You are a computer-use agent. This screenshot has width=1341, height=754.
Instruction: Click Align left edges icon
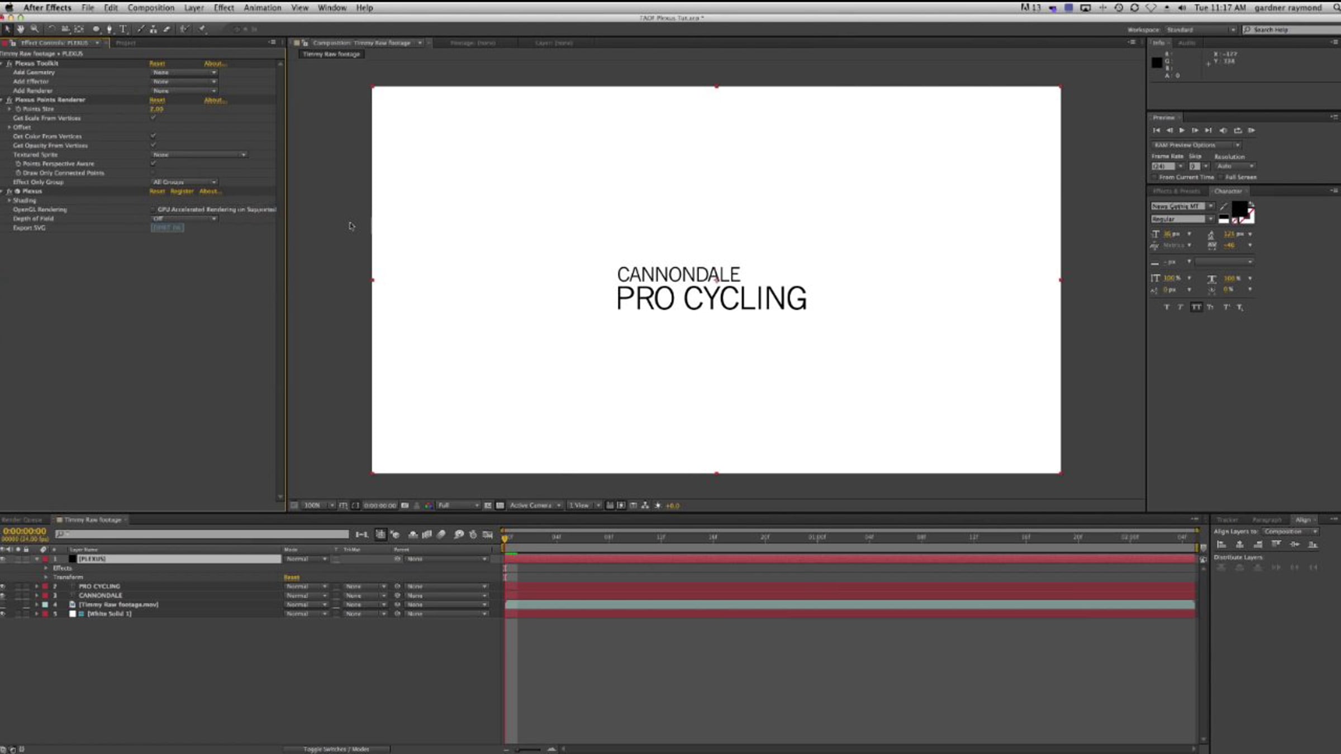point(1221,545)
